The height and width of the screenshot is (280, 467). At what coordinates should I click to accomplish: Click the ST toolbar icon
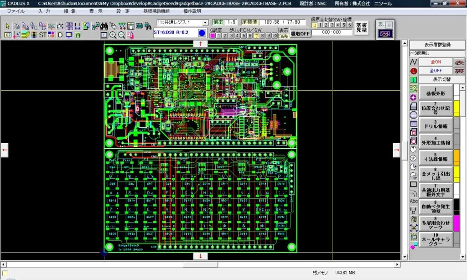point(42,35)
